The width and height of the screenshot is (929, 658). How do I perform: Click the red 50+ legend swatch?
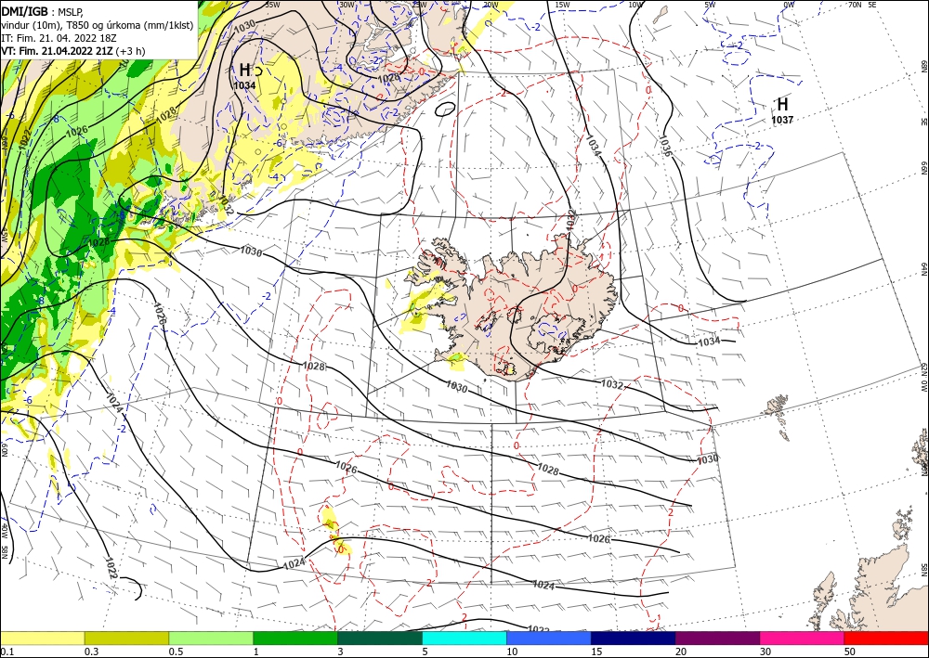[x=886, y=638]
